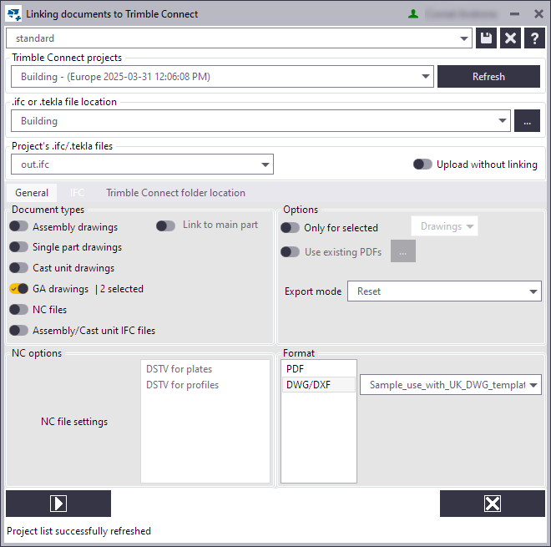Enable the Single part drawings toggle

pos(18,247)
